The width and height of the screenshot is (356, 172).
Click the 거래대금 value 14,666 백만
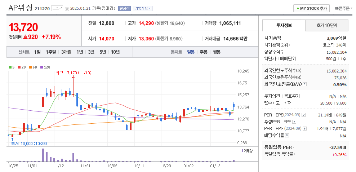click(235, 39)
